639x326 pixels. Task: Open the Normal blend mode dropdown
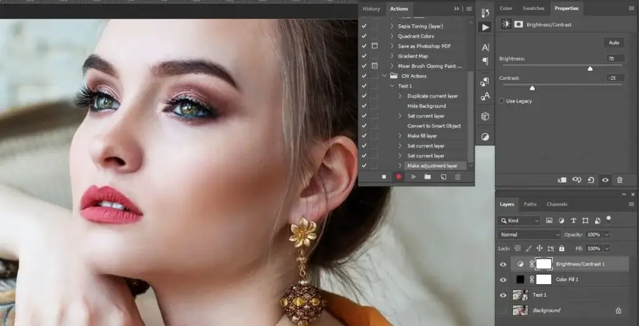coord(529,235)
